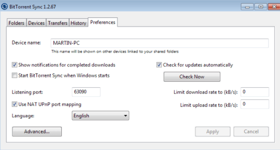Uncheck Check for updates automatically
Screen dimensions: 280x150
[159, 65]
